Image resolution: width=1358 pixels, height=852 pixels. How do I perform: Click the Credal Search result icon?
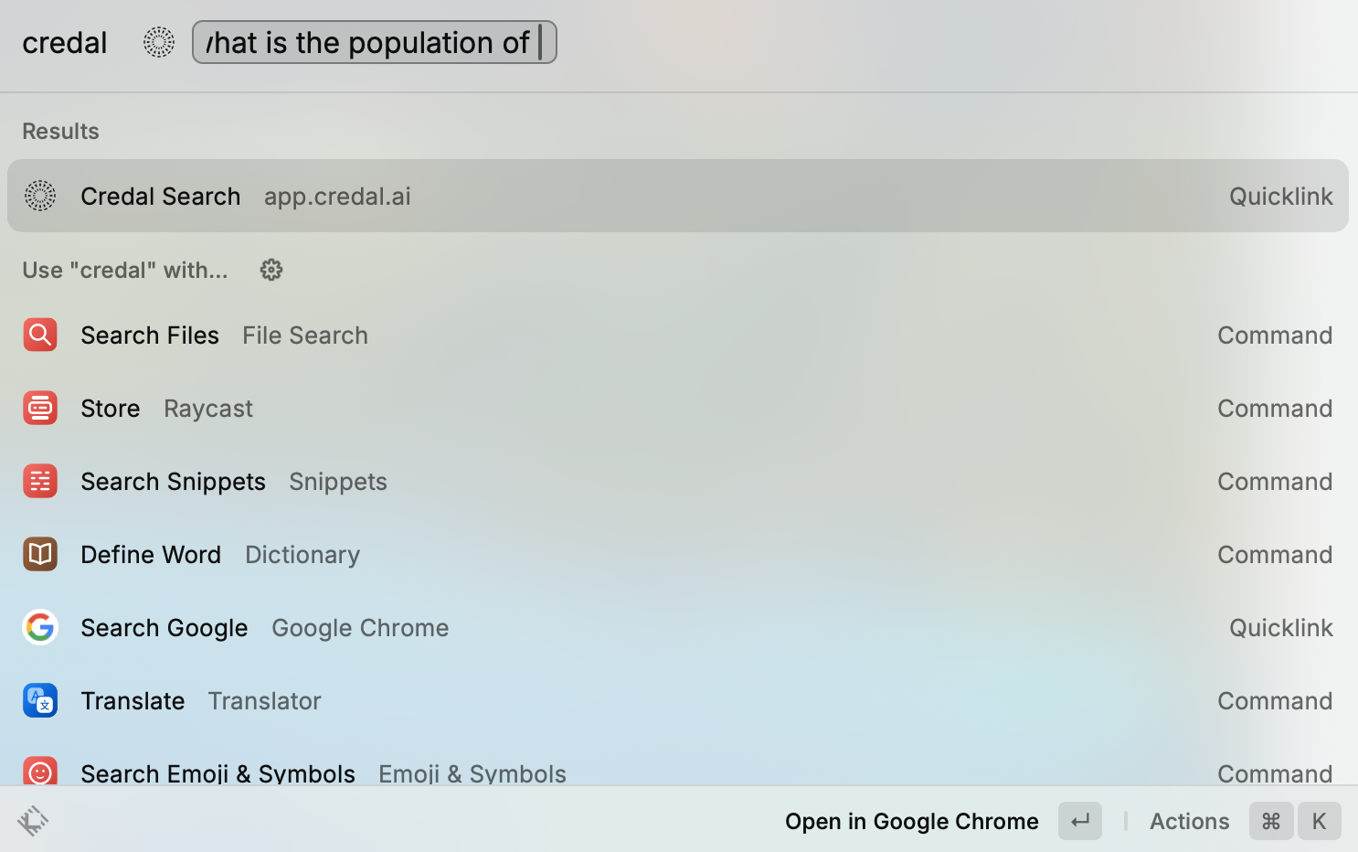point(40,196)
